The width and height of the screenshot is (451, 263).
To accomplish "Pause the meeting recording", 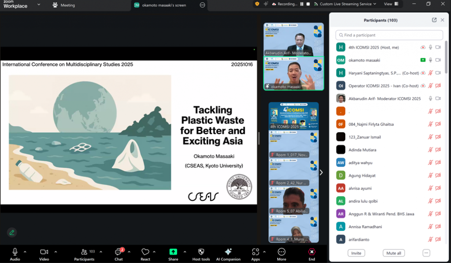I will coord(302,4).
